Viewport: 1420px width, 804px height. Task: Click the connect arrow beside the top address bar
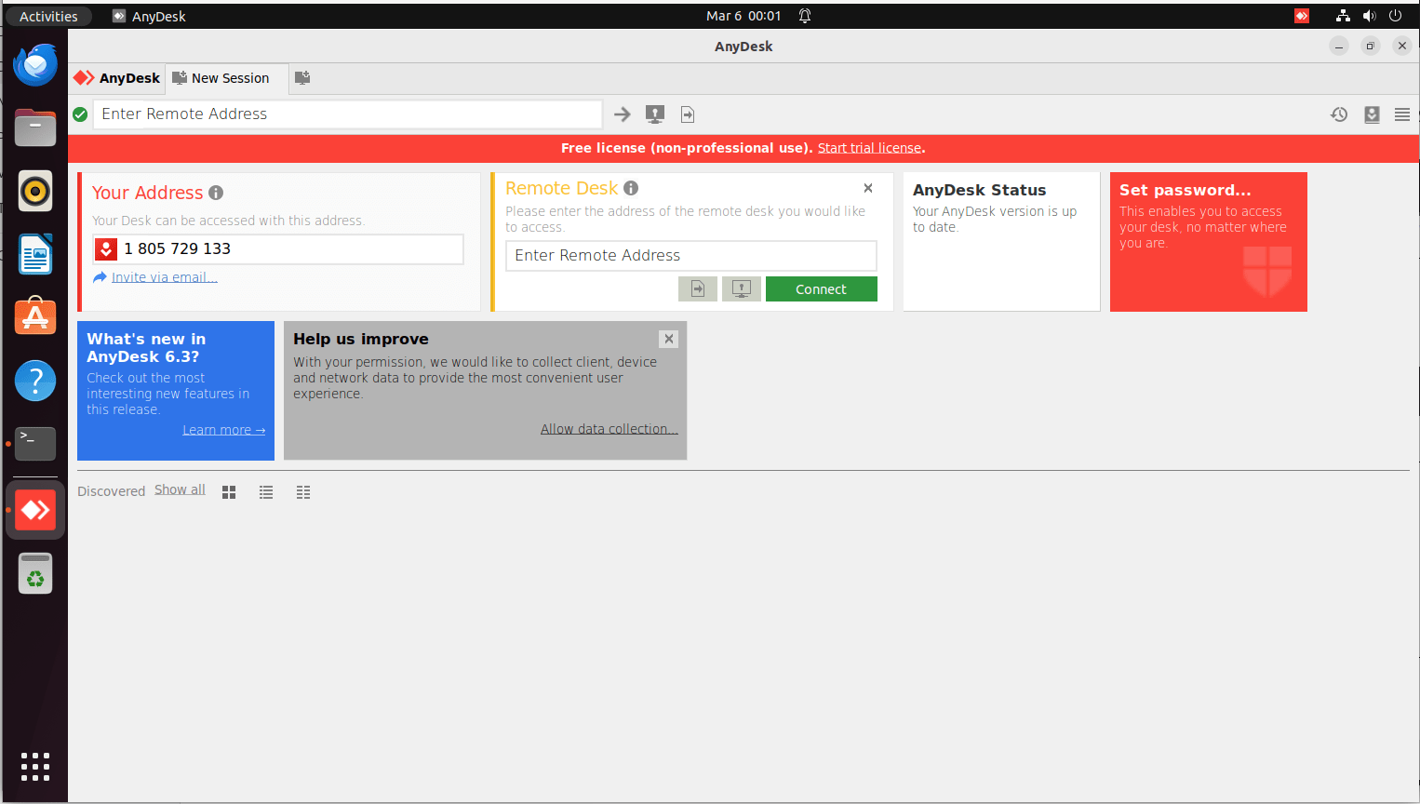coord(623,114)
